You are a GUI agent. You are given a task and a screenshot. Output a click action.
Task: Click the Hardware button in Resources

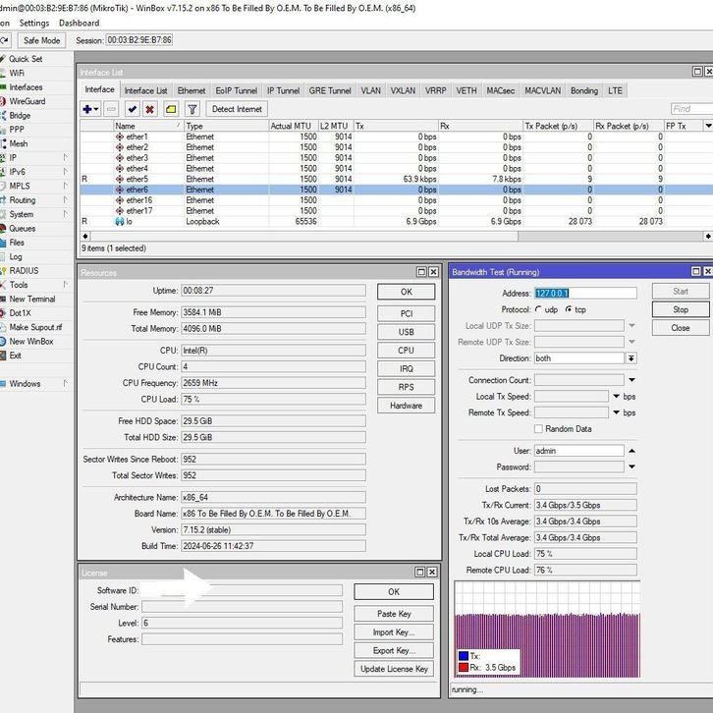[x=406, y=406]
